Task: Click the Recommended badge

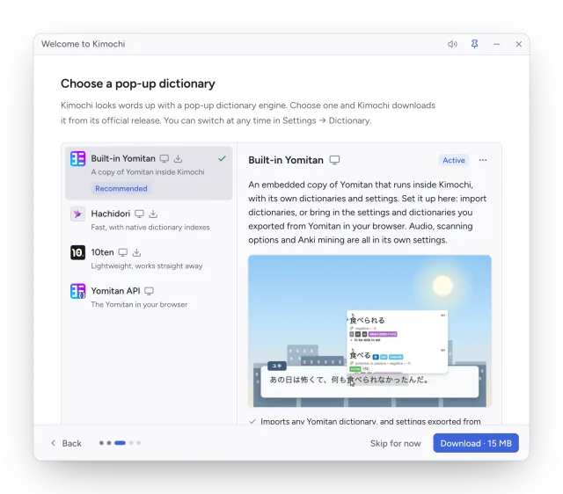Action: 121,188
